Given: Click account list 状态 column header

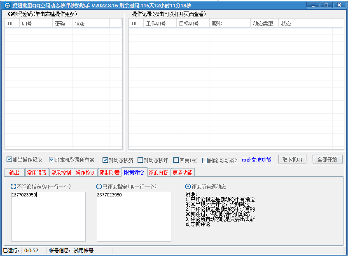Looking at the screenshot, I should tap(91, 23).
